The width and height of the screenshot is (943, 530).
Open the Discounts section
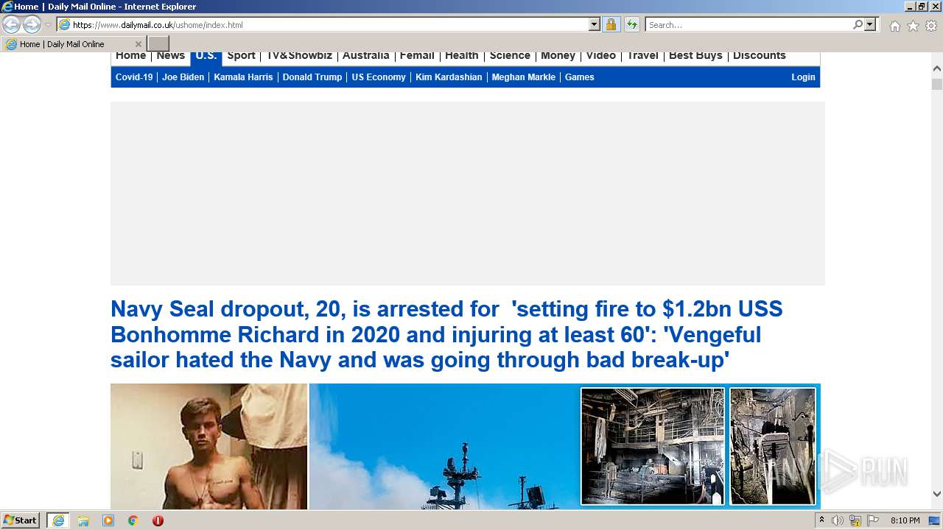(760, 56)
